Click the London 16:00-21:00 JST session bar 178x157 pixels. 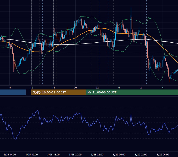tap(58, 92)
